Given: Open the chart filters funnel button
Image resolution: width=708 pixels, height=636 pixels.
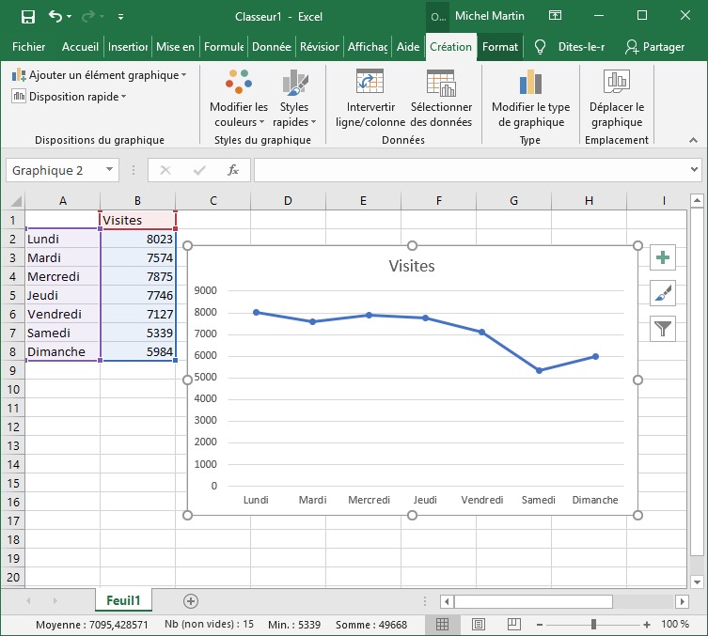Looking at the screenshot, I should click(x=664, y=328).
